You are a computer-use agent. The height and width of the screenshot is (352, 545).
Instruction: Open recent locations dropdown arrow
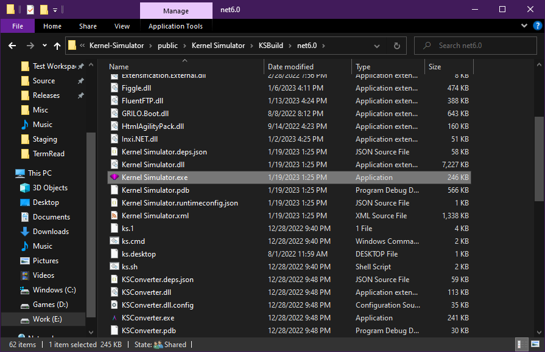pyautogui.click(x=44, y=46)
